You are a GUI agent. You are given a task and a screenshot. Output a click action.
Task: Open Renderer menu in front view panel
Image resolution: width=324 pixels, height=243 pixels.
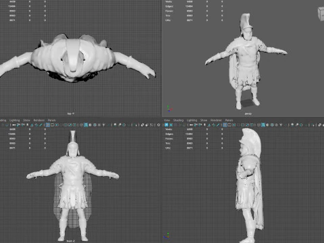pos(39,120)
